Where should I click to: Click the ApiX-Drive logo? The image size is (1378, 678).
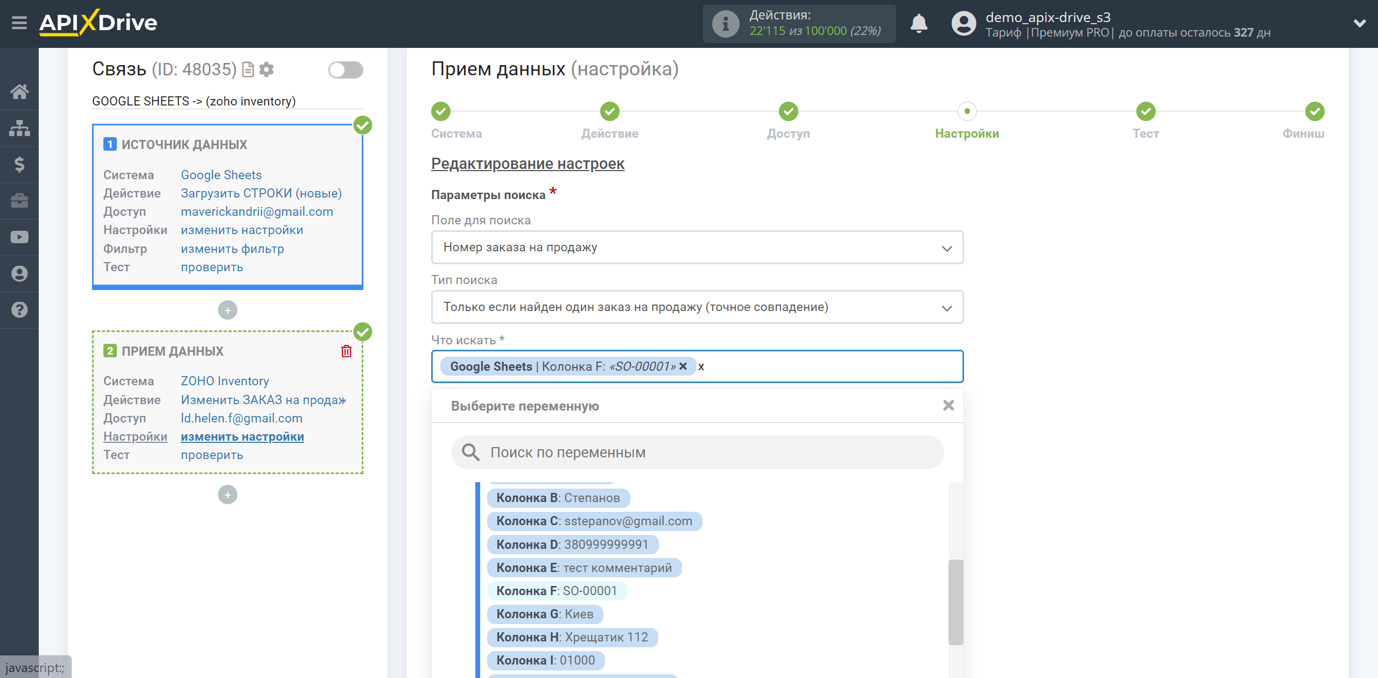coord(99,23)
